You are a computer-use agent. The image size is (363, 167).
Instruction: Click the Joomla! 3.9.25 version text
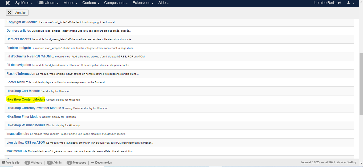(310, 162)
